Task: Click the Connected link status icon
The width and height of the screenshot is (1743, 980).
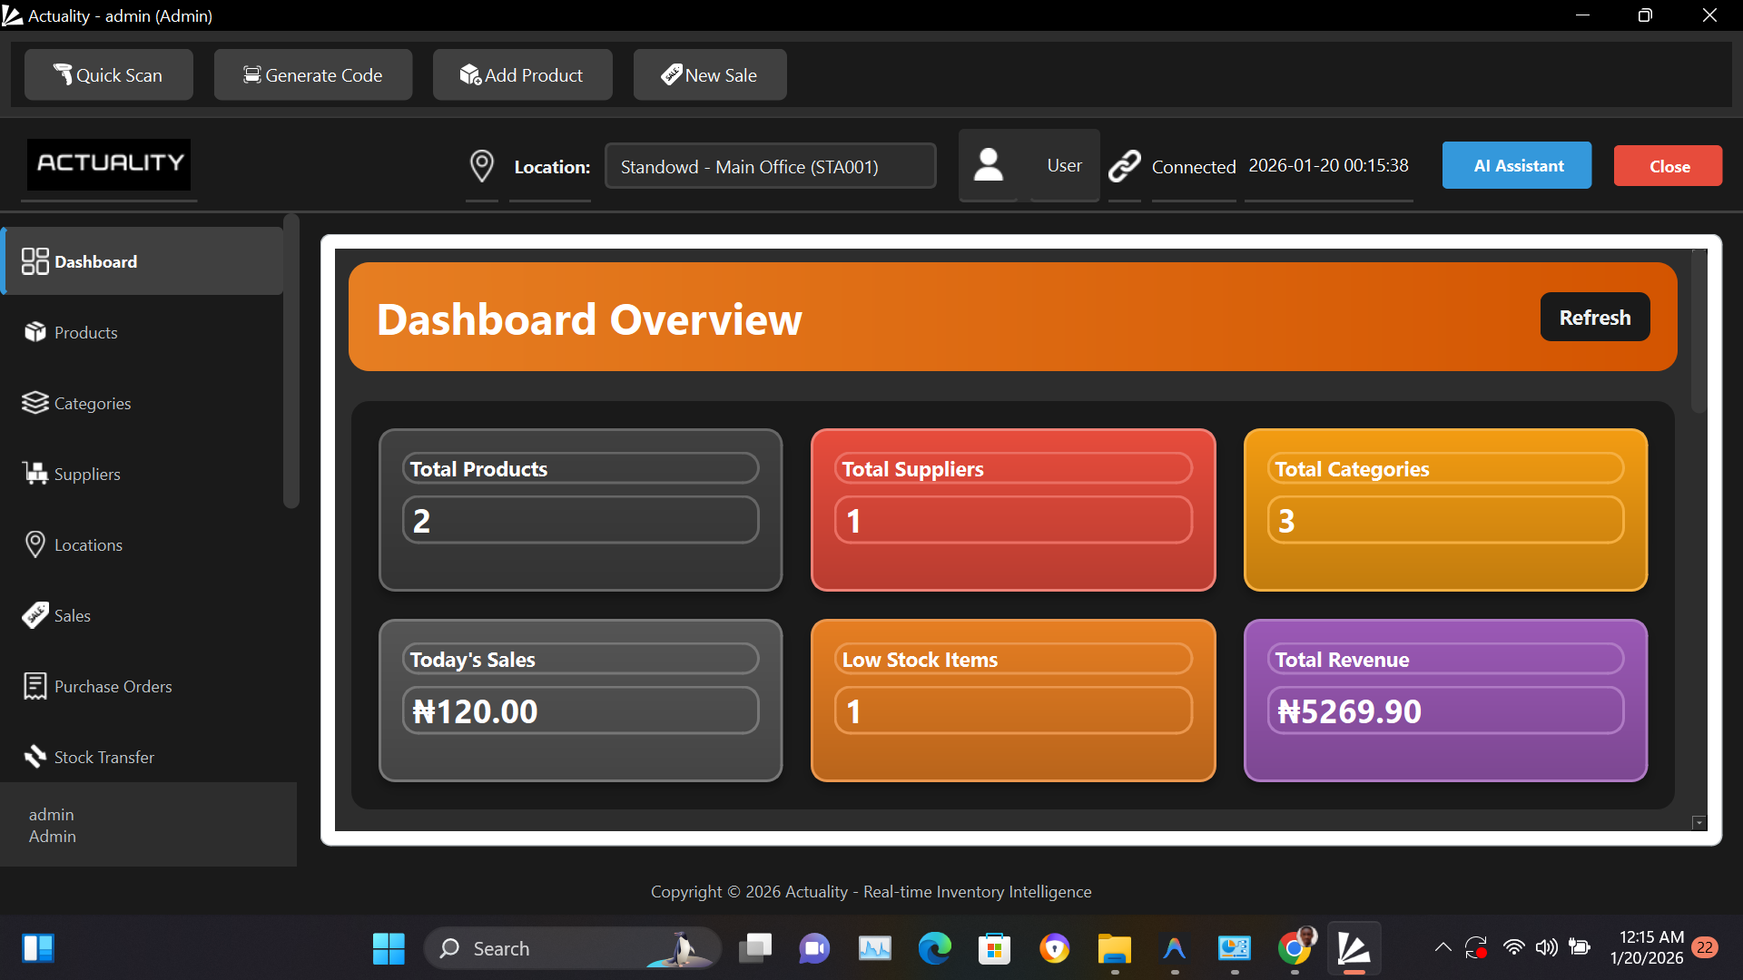Action: (1125, 165)
